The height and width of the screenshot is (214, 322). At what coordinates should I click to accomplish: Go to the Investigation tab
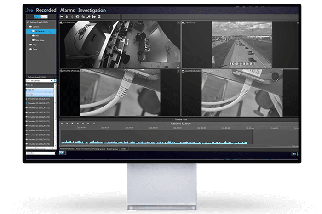click(92, 10)
